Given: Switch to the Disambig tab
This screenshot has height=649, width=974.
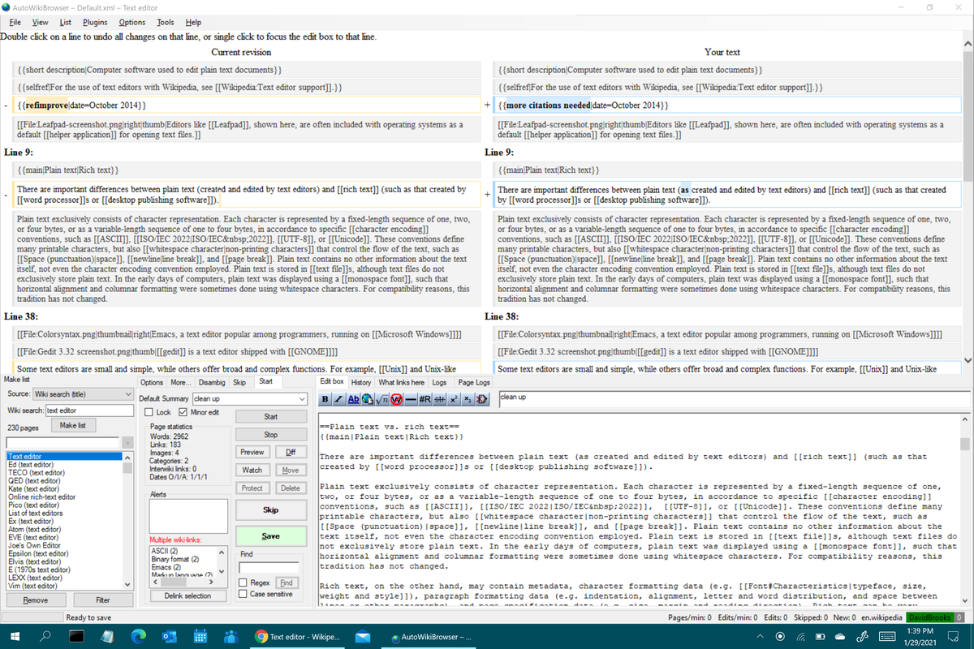Looking at the screenshot, I should 212,382.
